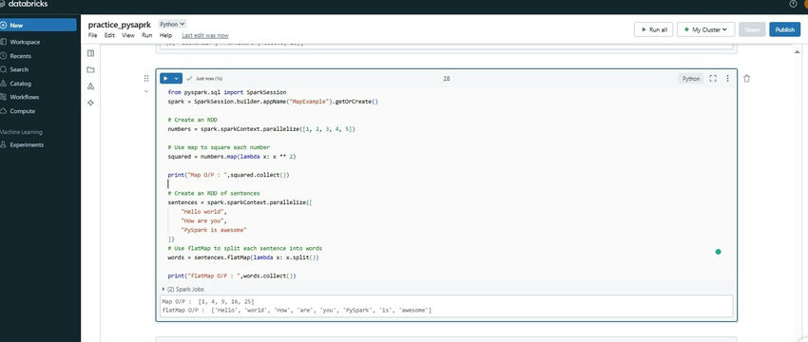Click the Run all button
Viewport: 808px width, 342px height.
point(653,29)
